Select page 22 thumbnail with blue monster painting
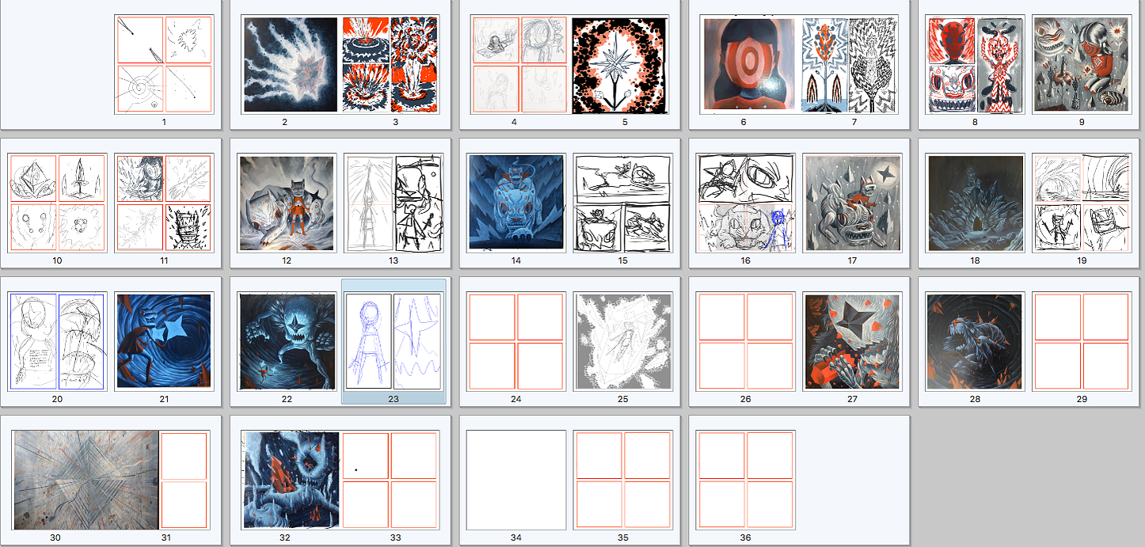Viewport: 1145px width, 547px height. [x=287, y=342]
